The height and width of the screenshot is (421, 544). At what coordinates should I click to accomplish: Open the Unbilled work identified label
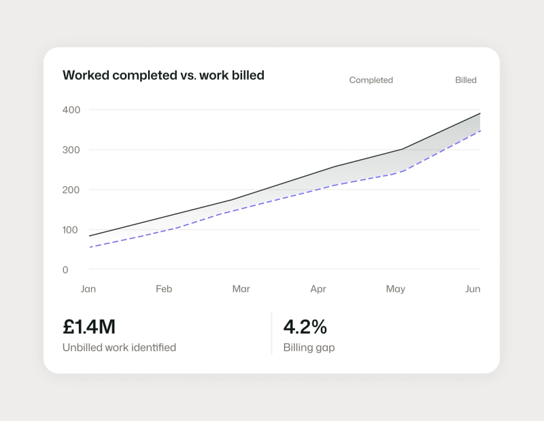120,348
